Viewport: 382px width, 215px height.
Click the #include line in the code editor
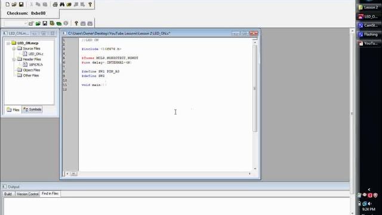pyautogui.click(x=101, y=49)
